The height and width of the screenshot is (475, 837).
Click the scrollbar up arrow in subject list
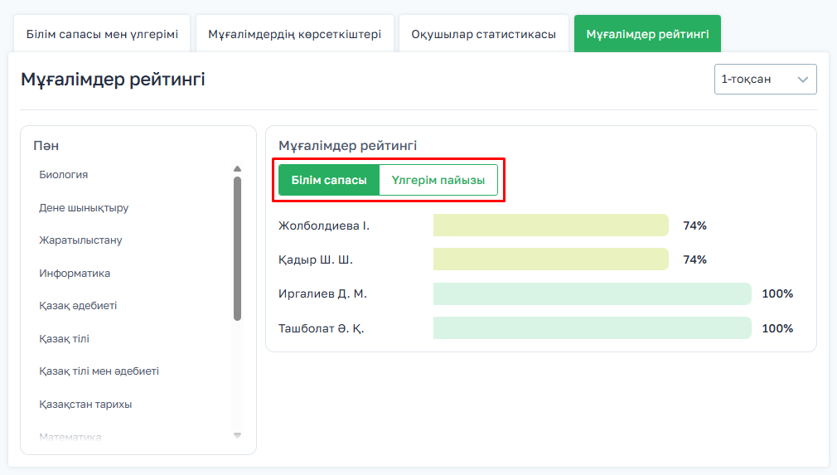point(238,169)
